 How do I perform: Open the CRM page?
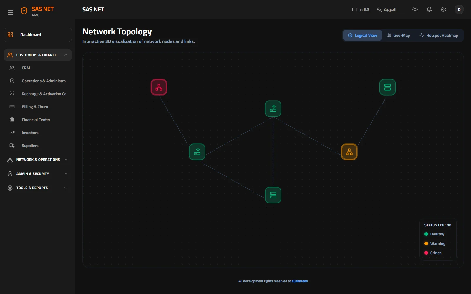(38, 68)
